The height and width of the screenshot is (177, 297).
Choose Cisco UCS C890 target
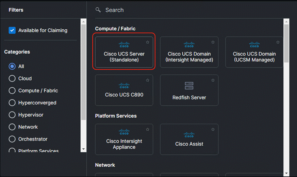pos(124,90)
